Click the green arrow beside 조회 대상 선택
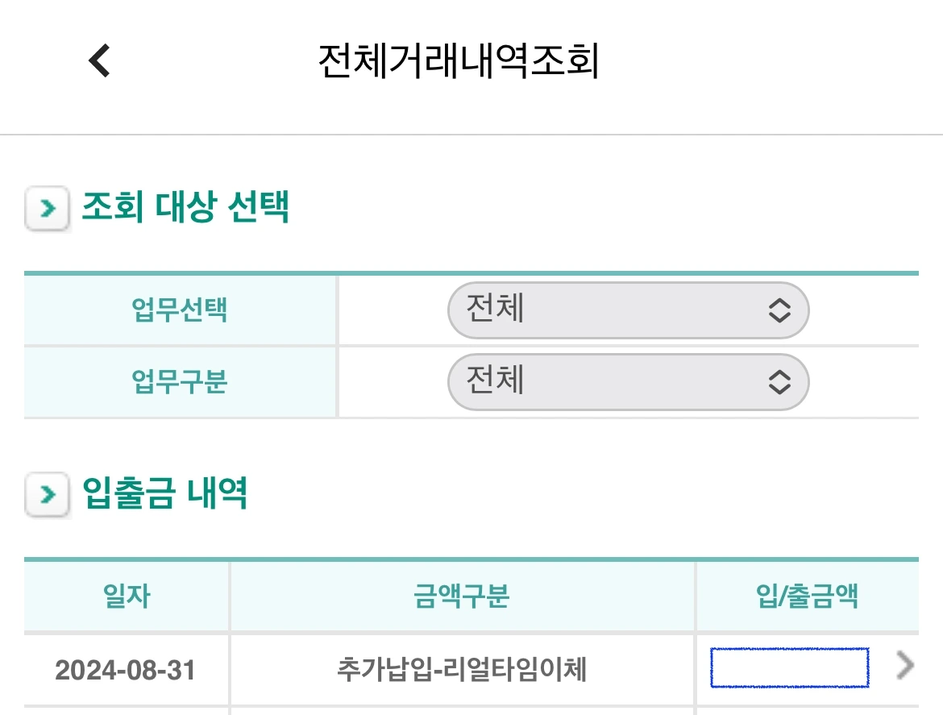 (47, 209)
